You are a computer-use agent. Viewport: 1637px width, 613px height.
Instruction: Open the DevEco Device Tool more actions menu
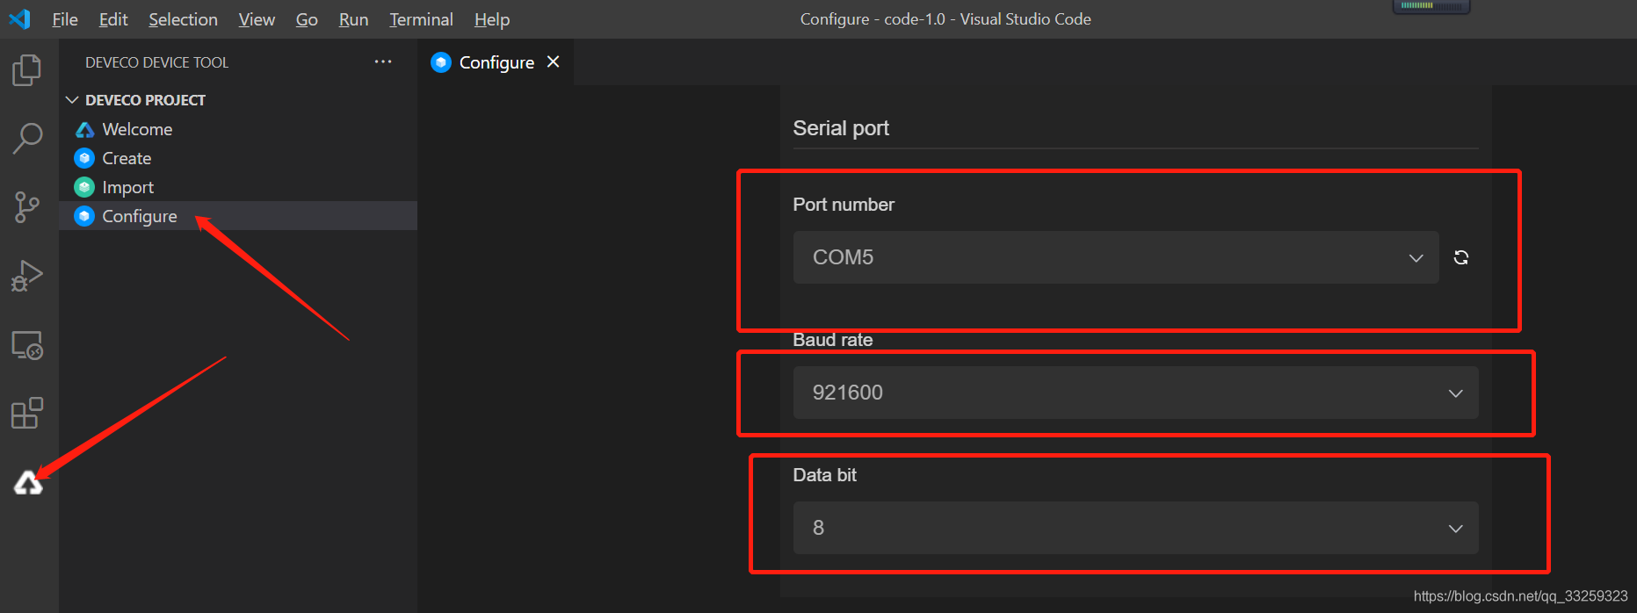[383, 61]
